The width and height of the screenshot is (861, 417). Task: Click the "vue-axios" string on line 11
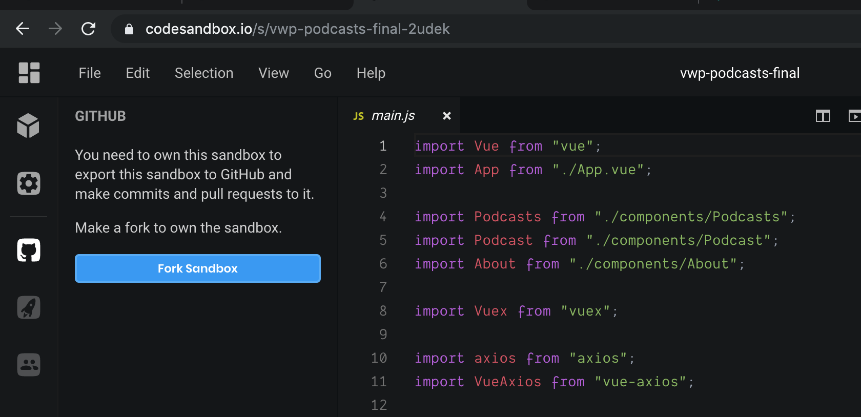641,382
